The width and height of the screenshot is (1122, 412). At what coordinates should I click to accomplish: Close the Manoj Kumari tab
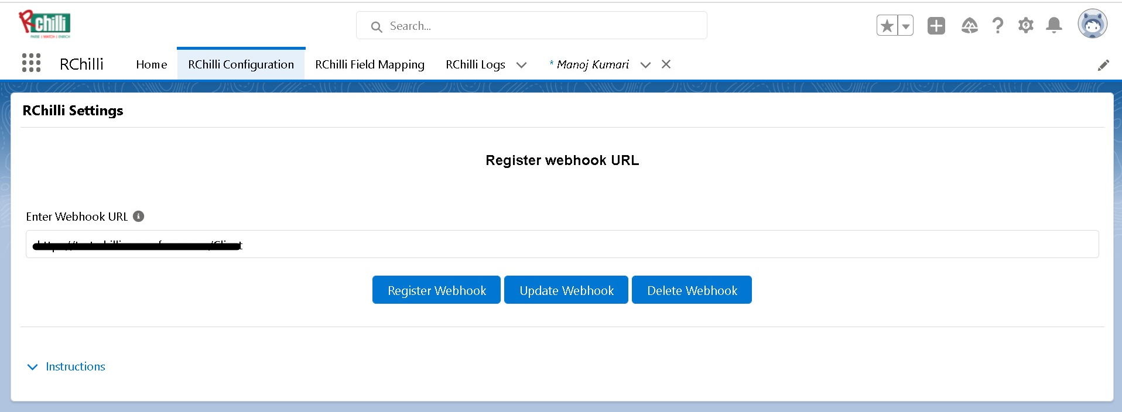(x=666, y=64)
